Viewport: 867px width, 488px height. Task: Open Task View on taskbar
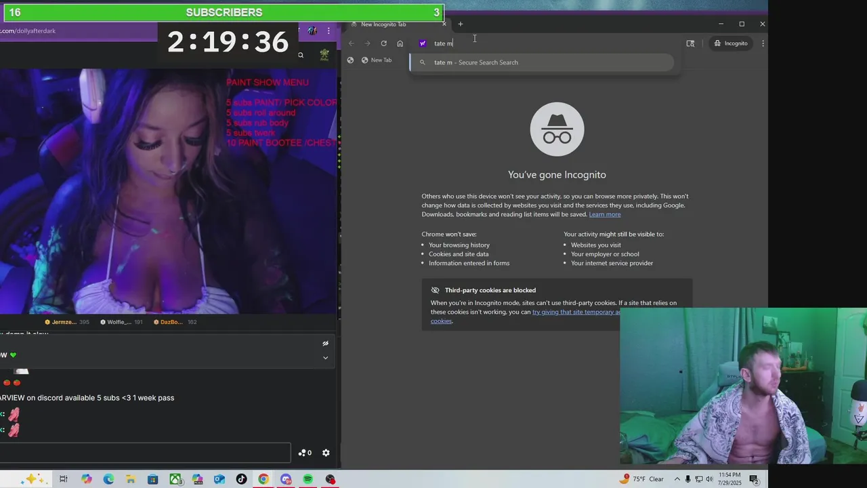pos(63,479)
